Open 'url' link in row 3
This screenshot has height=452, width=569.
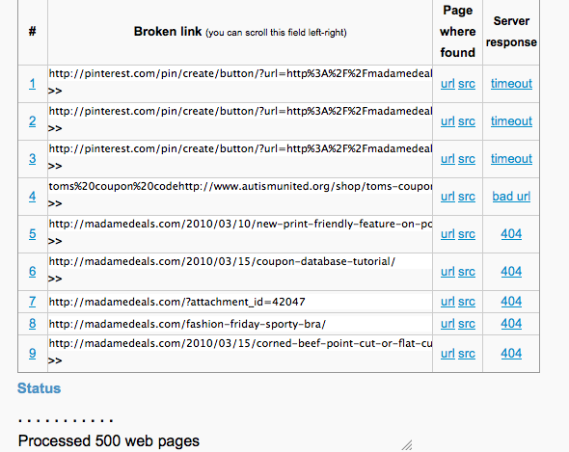447,159
